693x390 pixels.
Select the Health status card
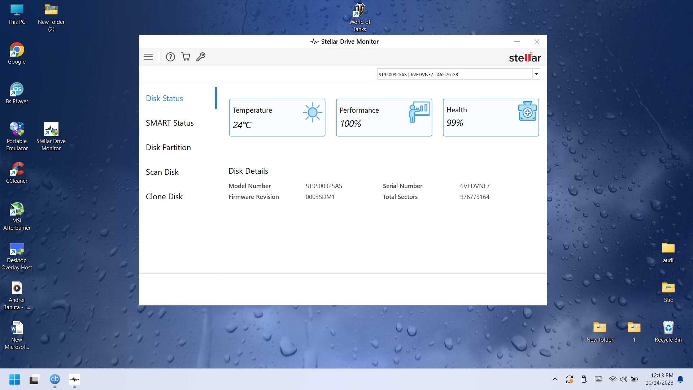coord(491,117)
